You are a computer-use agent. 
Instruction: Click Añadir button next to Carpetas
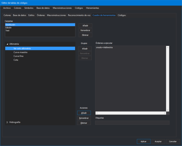pos(85,26)
